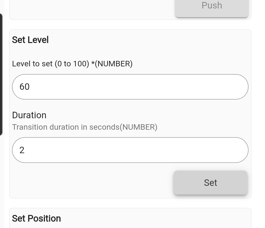Click the Set Position heading
The width and height of the screenshot is (265, 228).
click(x=36, y=218)
